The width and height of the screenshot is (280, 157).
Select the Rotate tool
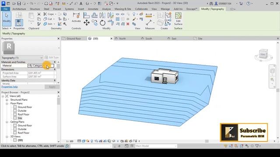click(102, 23)
